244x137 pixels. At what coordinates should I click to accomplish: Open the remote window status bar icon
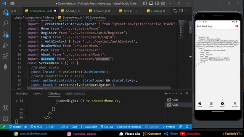pyautogui.click(x=4, y=127)
